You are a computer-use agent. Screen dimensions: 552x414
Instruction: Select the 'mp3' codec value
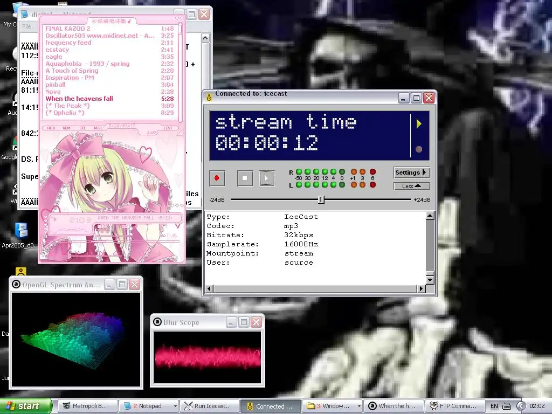click(291, 226)
